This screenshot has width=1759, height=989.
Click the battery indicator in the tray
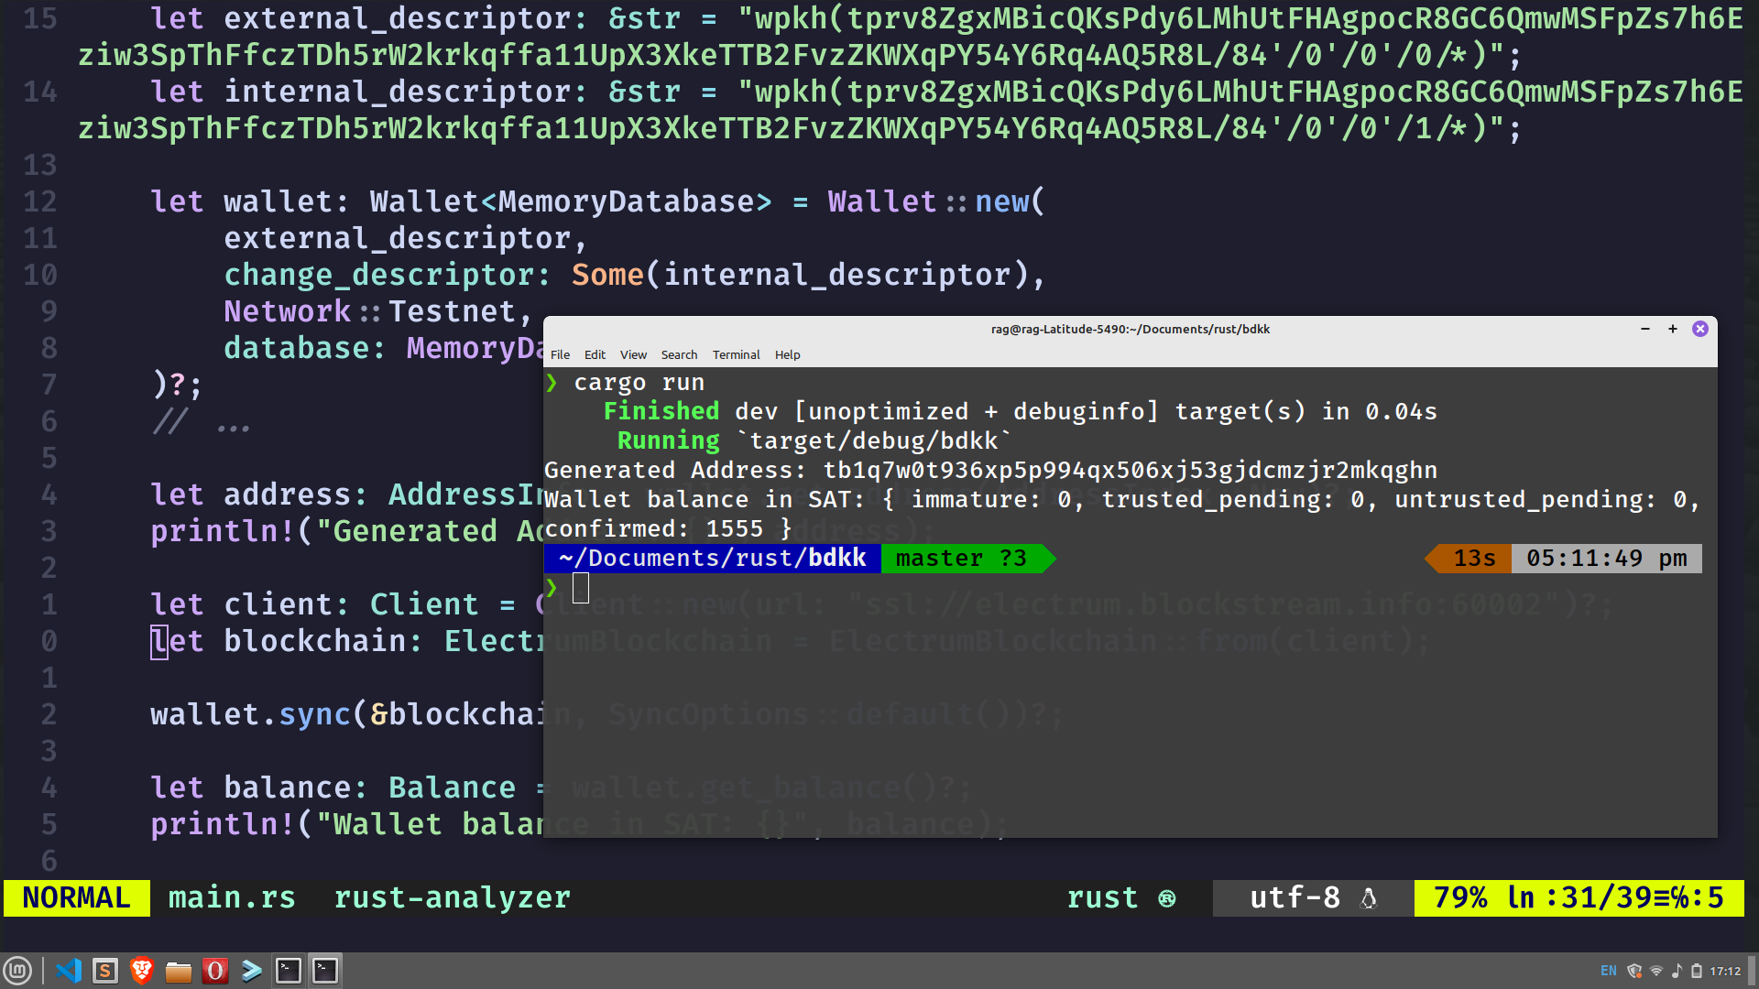pos(1698,971)
